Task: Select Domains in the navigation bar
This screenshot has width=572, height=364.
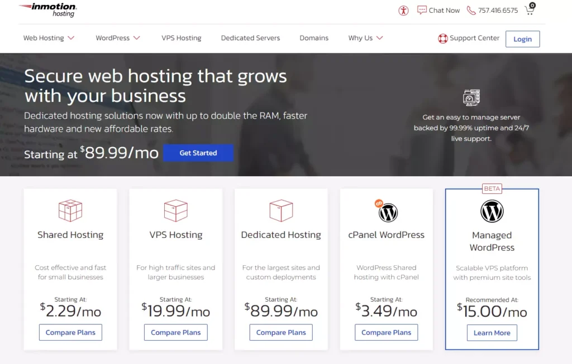Action: point(314,38)
